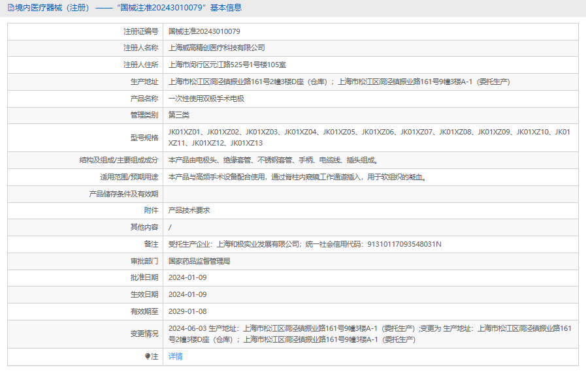Viewport: 586px width, 372px height.
Task: Click approval department 国家药品监督管理局
Action: pos(199,261)
